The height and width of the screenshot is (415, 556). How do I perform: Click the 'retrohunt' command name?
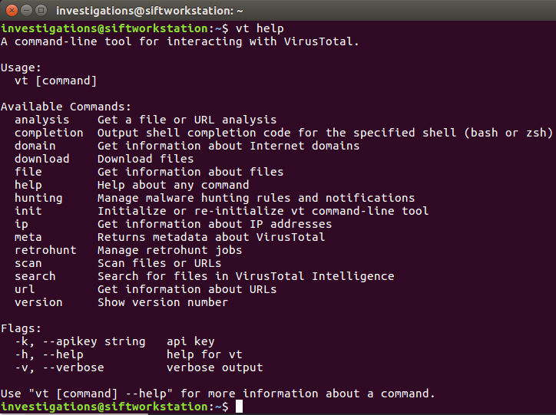pos(45,250)
